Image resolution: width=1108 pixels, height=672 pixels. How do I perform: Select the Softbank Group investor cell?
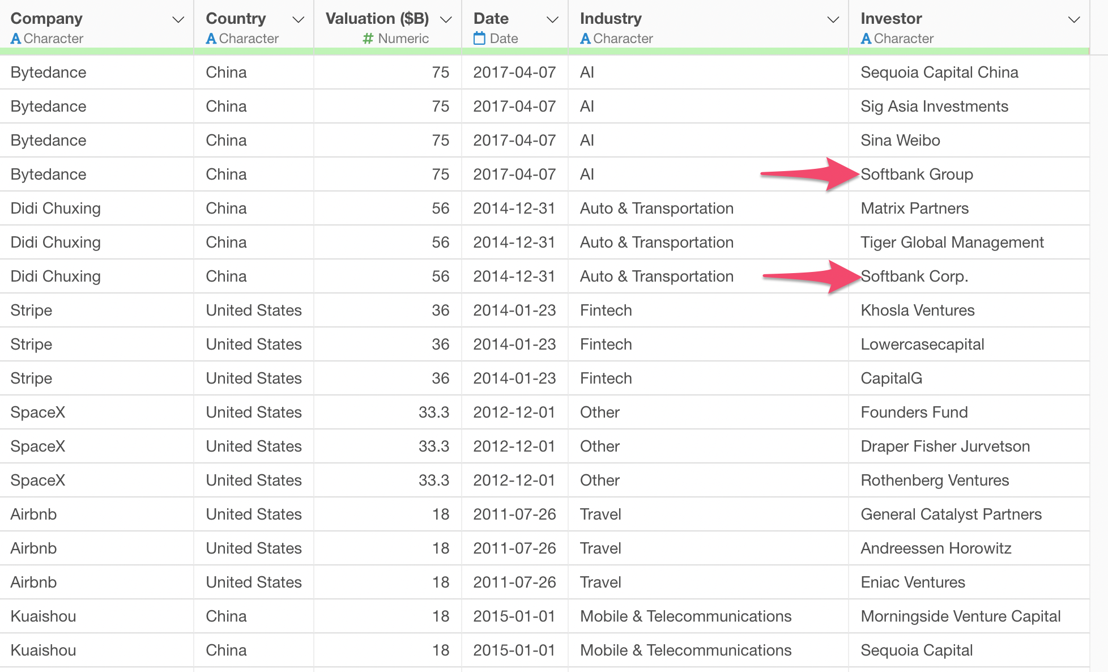[x=917, y=175]
